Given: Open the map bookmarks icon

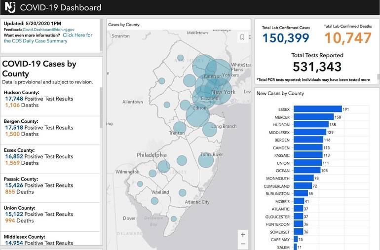Looking at the screenshot, I should click(x=242, y=37).
